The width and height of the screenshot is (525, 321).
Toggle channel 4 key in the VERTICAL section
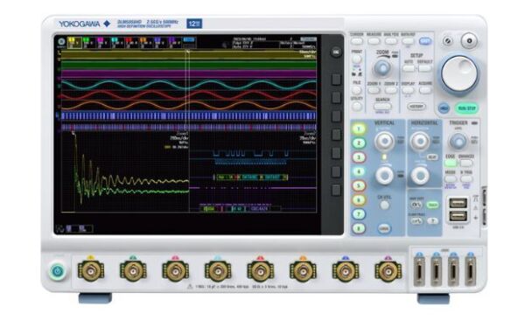tap(359, 171)
